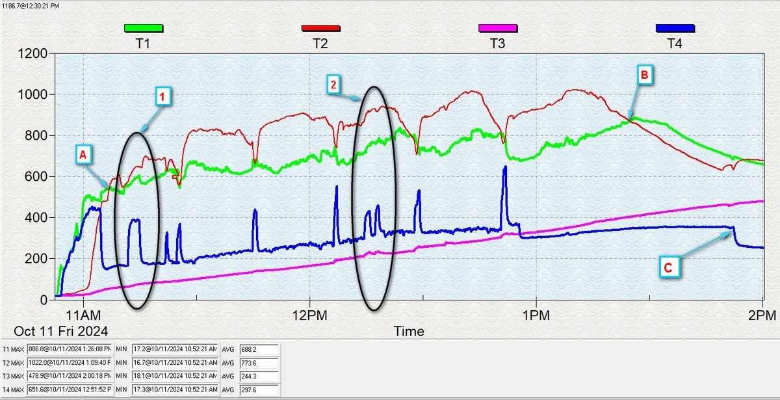Click the red T2 legend swatch
The height and width of the screenshot is (400, 780).
(x=320, y=28)
